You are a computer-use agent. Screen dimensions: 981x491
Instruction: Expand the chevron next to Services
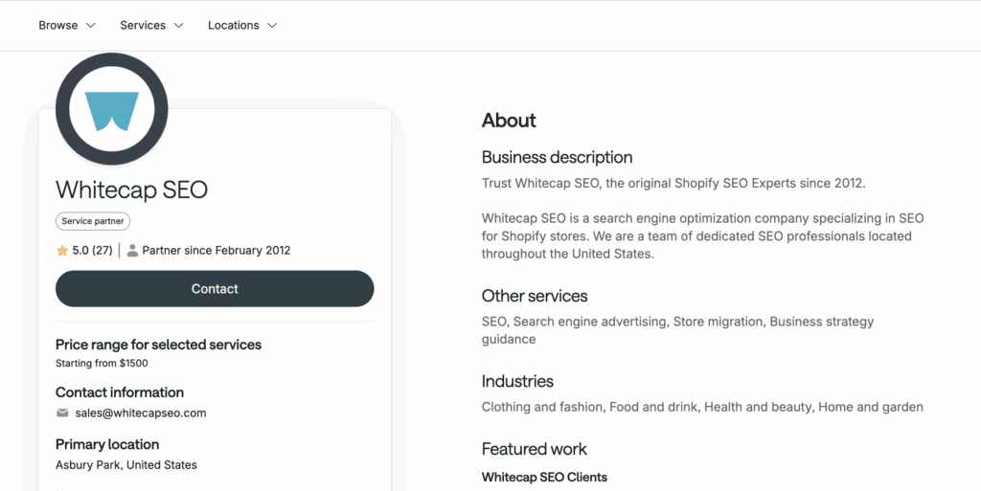point(179,26)
